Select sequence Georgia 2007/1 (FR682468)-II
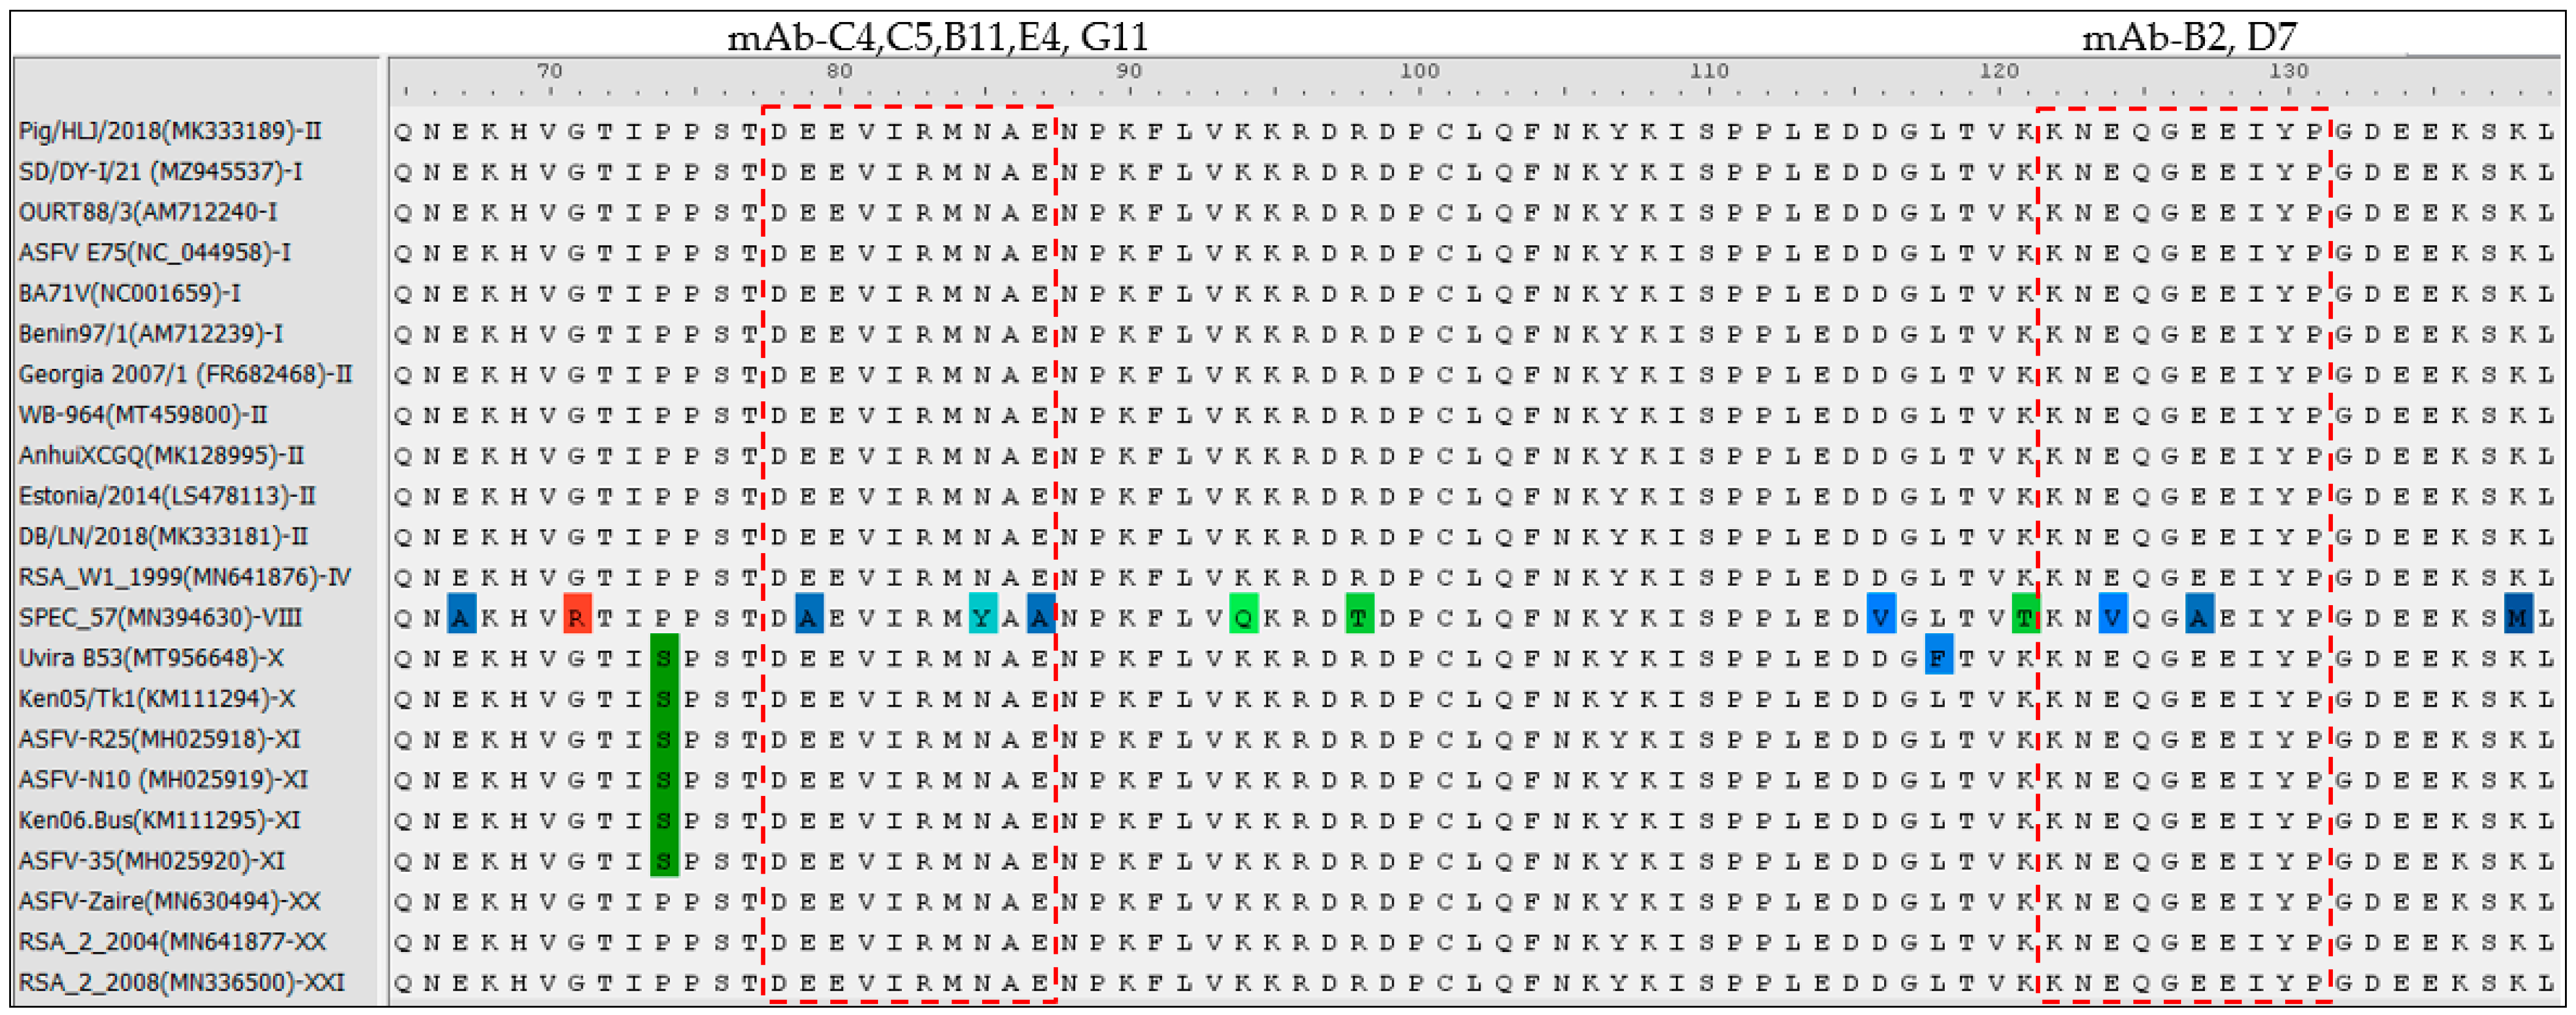 [x=185, y=374]
